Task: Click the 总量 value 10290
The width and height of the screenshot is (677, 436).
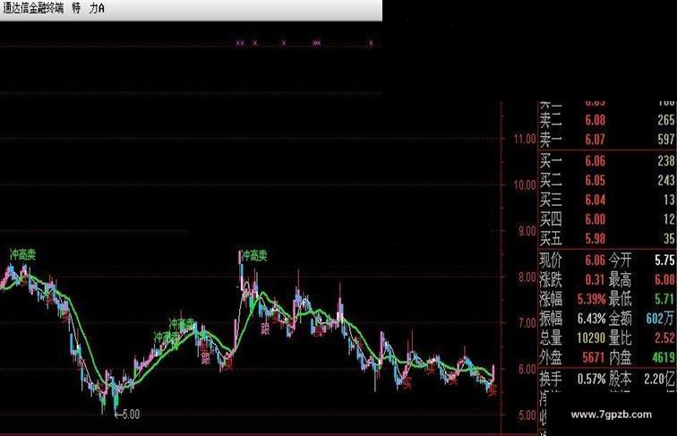Action: click(592, 338)
